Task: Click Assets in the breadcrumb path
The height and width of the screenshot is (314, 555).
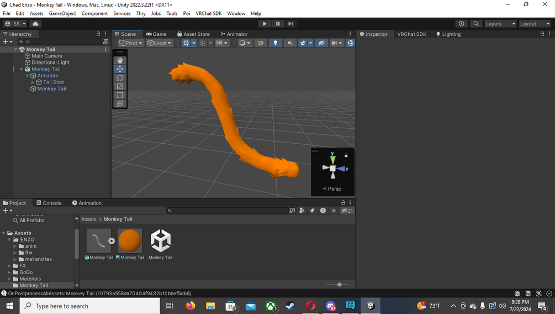Action: (89, 219)
